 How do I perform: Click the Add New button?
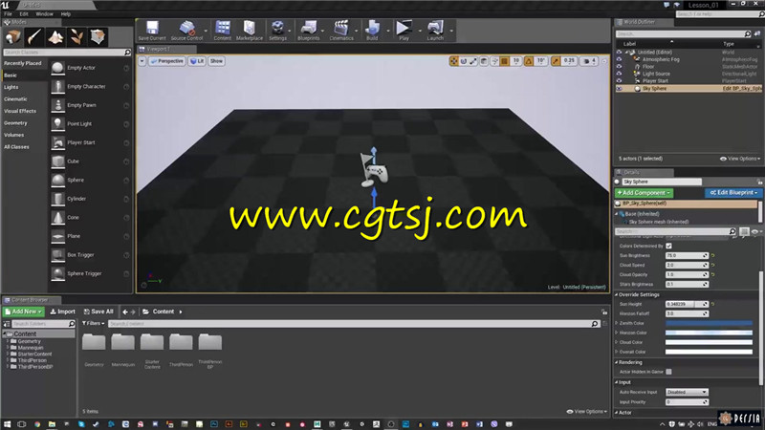pyautogui.click(x=24, y=312)
